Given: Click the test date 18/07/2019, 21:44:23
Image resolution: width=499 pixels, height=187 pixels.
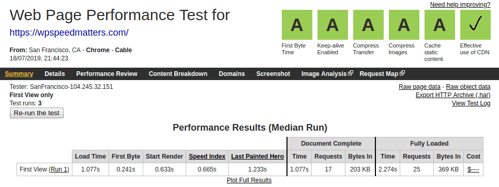Looking at the screenshot, I should [39, 58].
